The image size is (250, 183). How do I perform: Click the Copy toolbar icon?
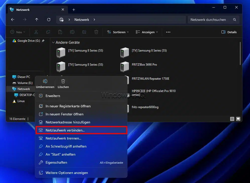[48, 32]
